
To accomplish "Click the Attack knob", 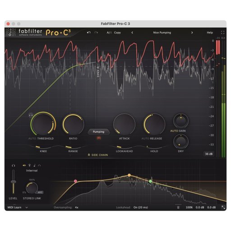I will [x=124, y=124].
